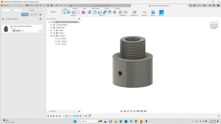Viewport: 221px width, 124px height.
Task: Click the ViewCube in the viewport corner
Action: (x=214, y=25)
